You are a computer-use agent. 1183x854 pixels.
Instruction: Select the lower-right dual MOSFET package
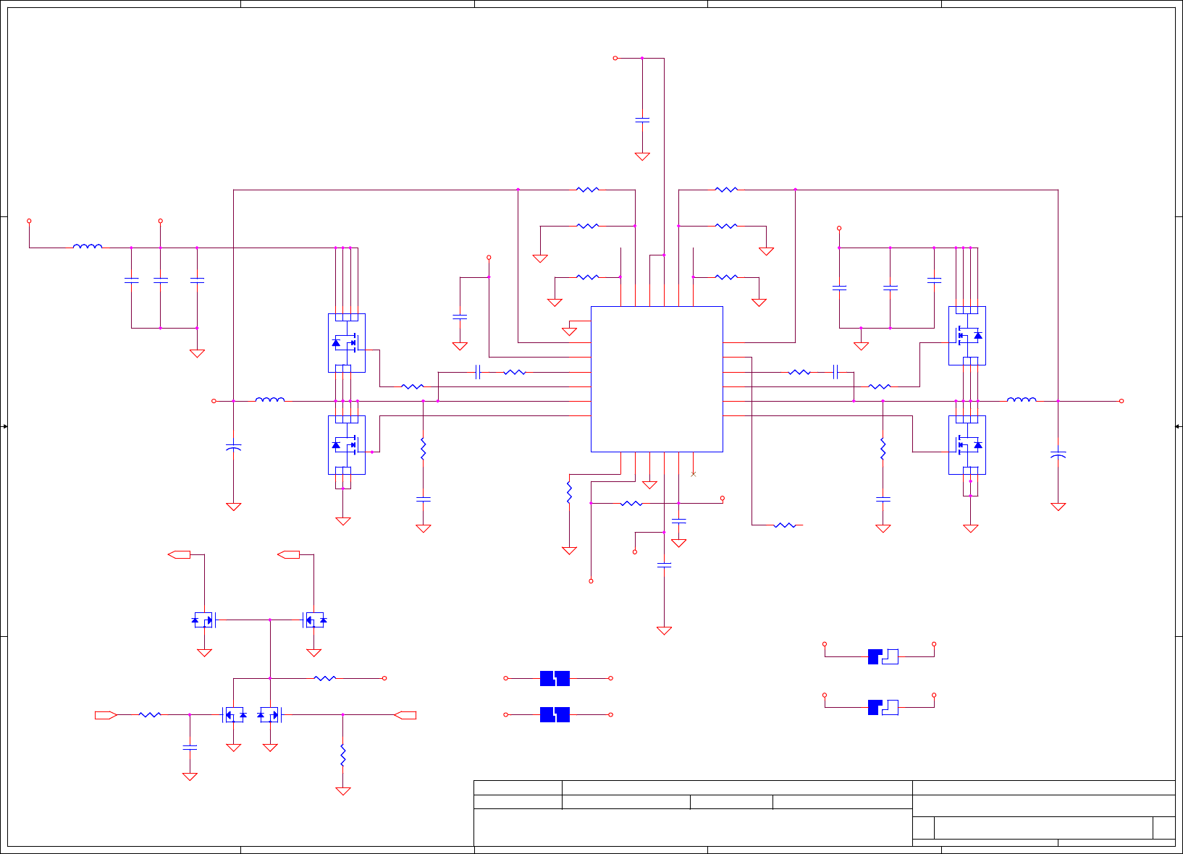coord(967,445)
